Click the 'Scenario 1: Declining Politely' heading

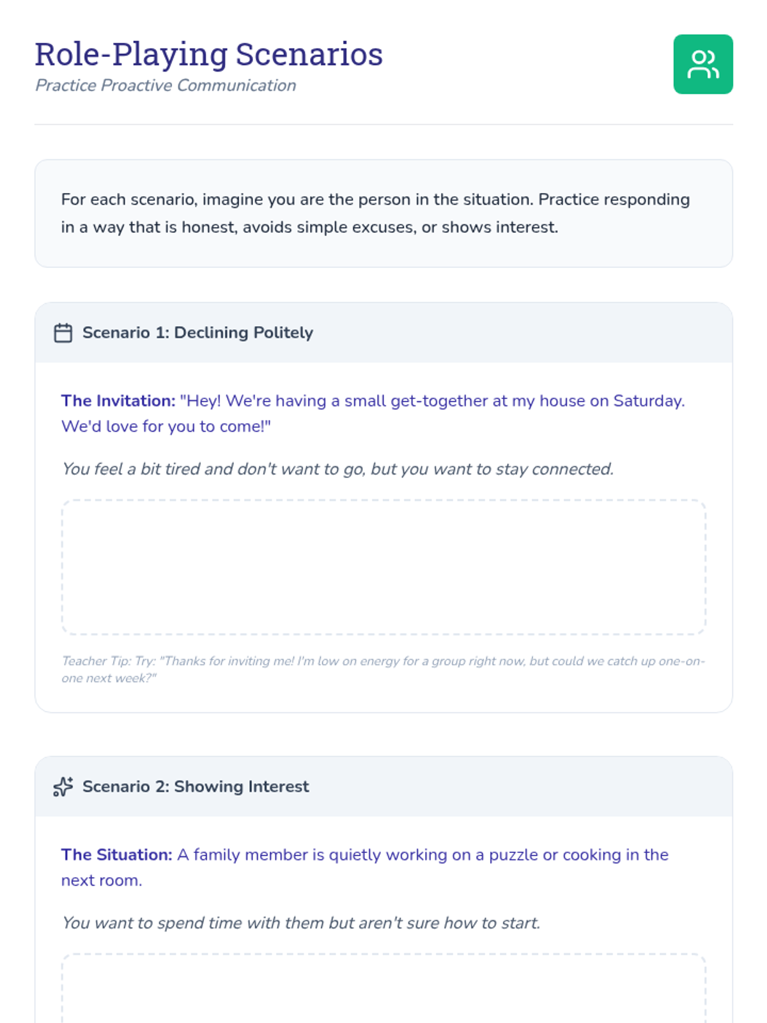[198, 333]
